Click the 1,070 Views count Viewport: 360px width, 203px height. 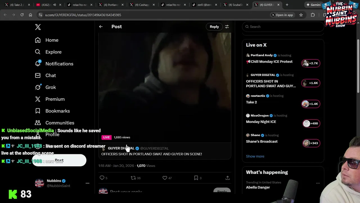coord(146,166)
